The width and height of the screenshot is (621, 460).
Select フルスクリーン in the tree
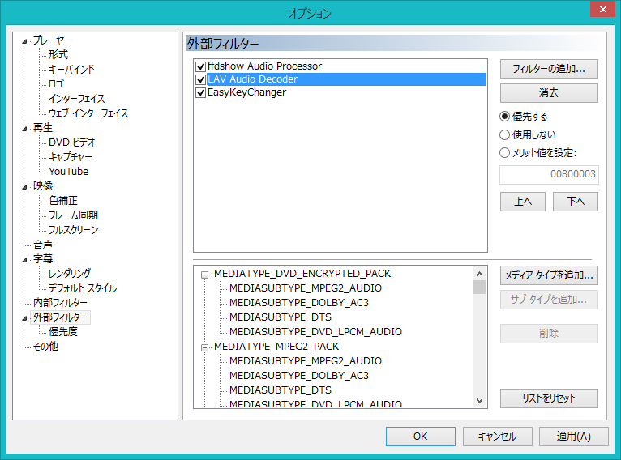click(73, 230)
